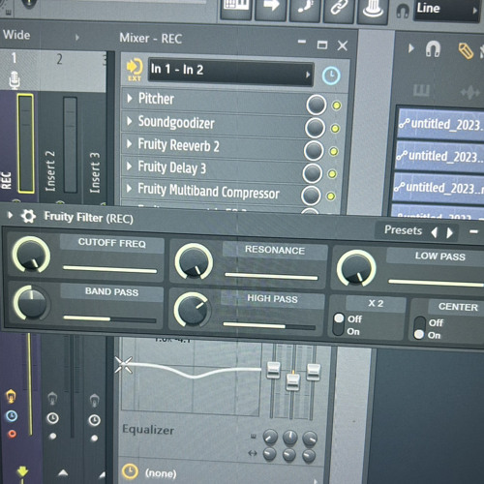Viewport: 484px width, 484px height.
Task: Select first untitled_2023 audio clip in playlist
Action: click(440, 125)
